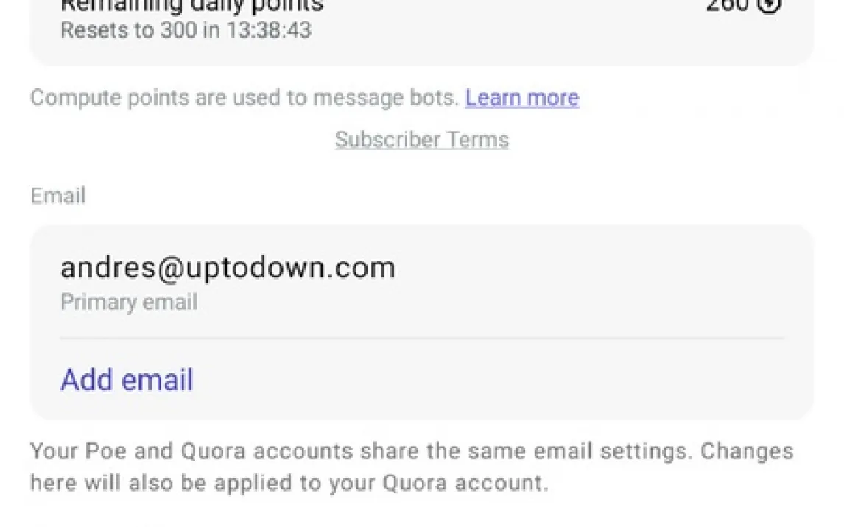Click empty space right of the email address
The width and height of the screenshot is (844, 527).
[589, 268]
